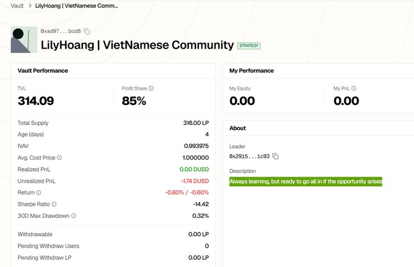
Task: Click the 30D Max Drawdown info icon
Action: click(x=74, y=215)
